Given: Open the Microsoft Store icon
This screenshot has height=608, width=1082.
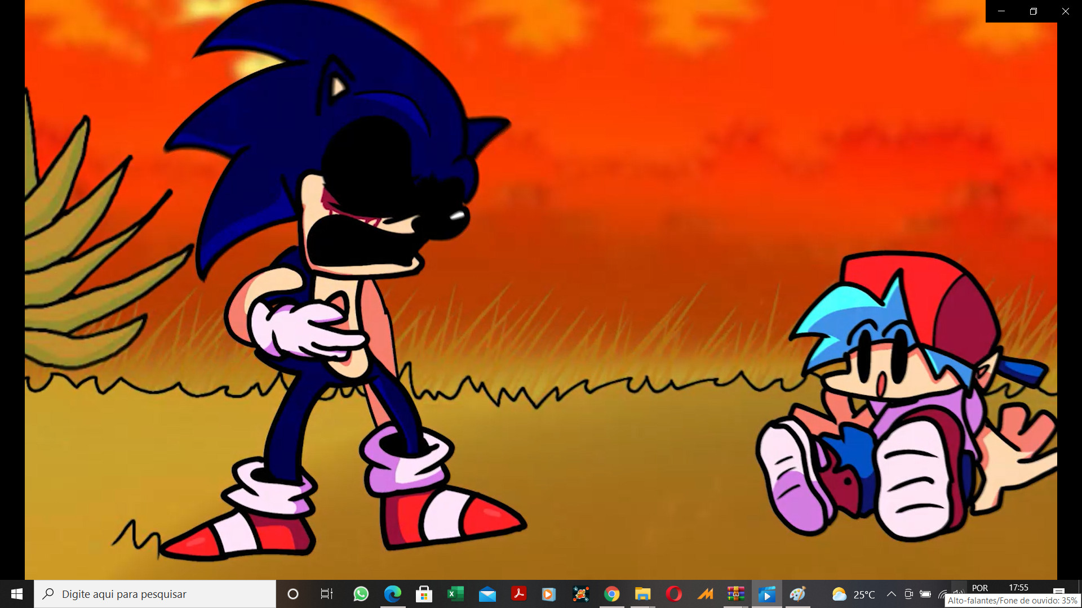Looking at the screenshot, I should (x=424, y=594).
